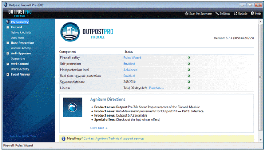Click the green status dot for Host protection level
The height and width of the screenshot is (151, 265).
(x=189, y=70)
